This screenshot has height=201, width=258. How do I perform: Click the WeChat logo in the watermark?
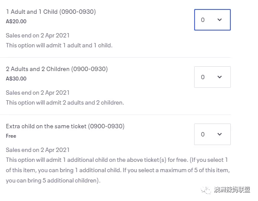206,190
